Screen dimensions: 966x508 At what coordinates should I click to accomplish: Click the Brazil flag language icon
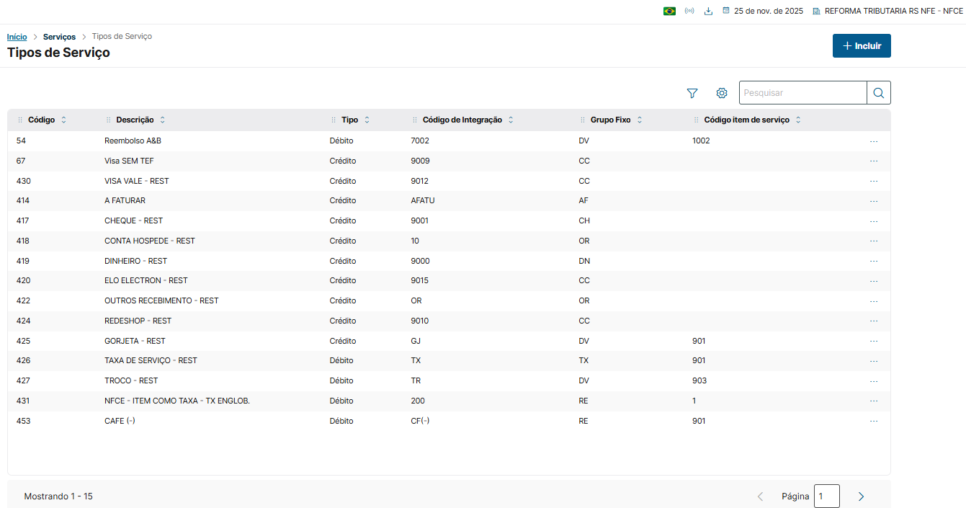pyautogui.click(x=669, y=12)
